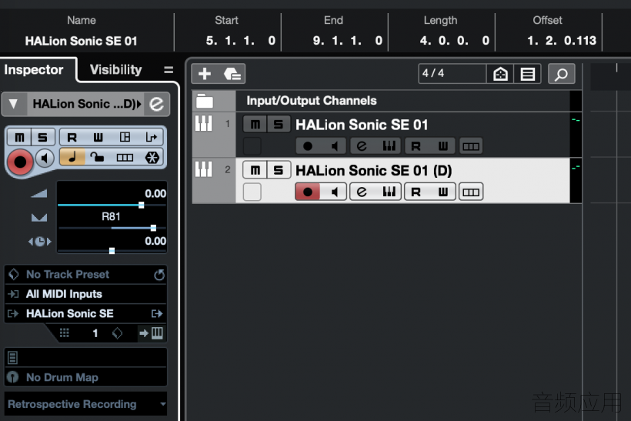The height and width of the screenshot is (421, 631).
Task: Toggle musical timebase note button
Action: 72,157
